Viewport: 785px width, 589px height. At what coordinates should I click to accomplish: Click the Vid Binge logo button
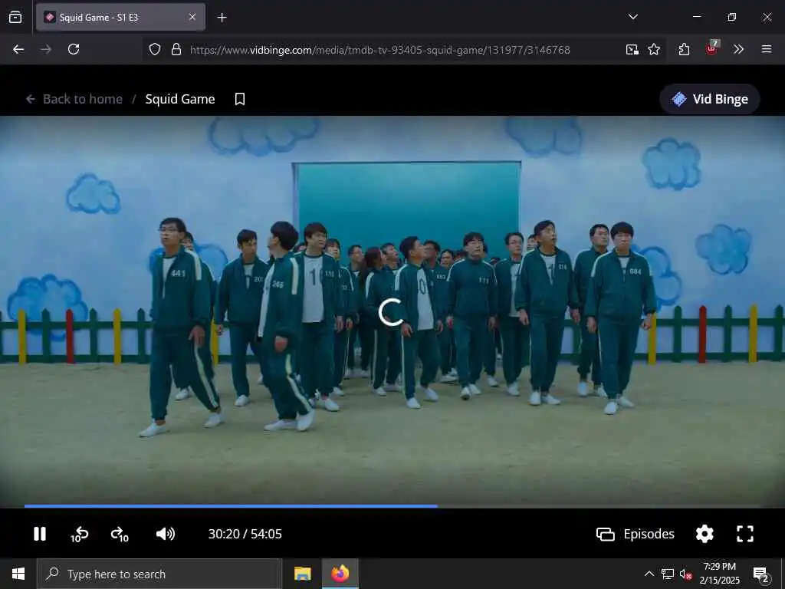coord(710,99)
